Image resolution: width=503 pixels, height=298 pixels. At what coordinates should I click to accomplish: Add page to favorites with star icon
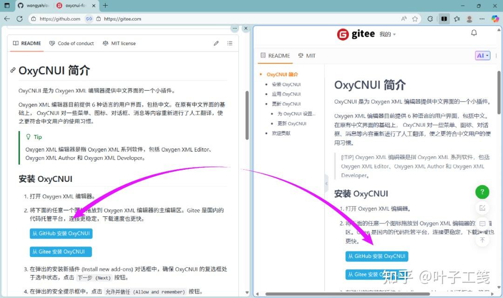415,19
